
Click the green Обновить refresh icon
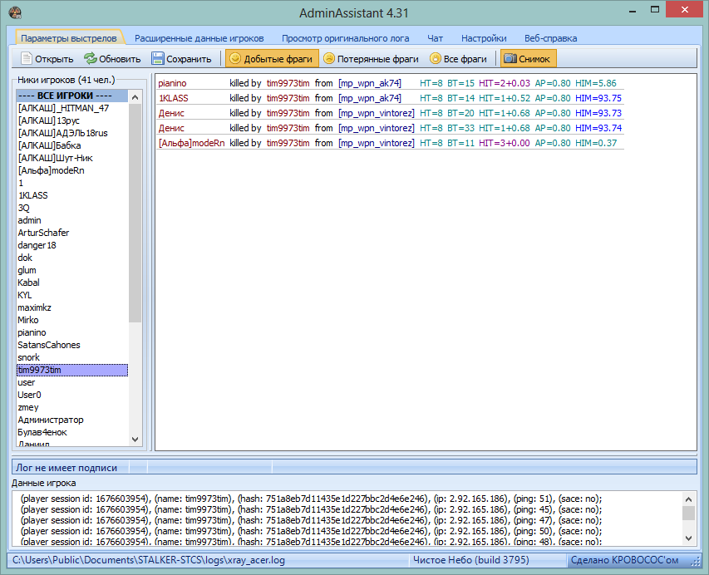click(91, 58)
